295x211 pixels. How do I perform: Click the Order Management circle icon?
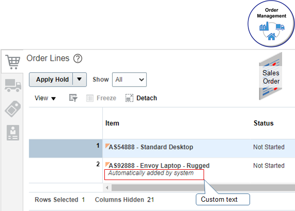[271, 24]
